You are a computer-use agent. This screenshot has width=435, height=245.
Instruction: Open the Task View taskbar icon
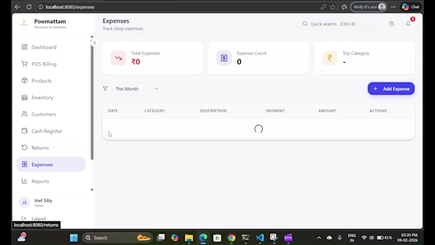[161, 238]
